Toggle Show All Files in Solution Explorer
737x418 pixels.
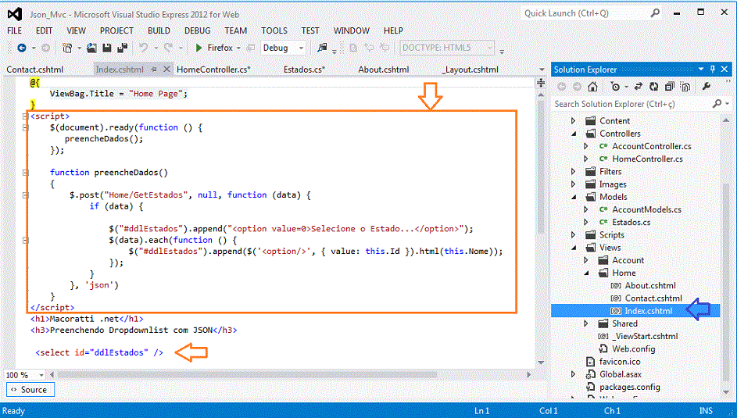coord(685,87)
